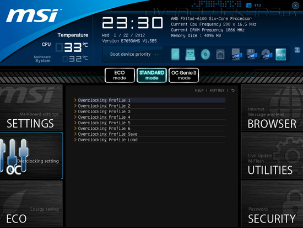303x228 pixels.
Task: Select the CD/DVD drive boot icon
Action: click(205, 54)
